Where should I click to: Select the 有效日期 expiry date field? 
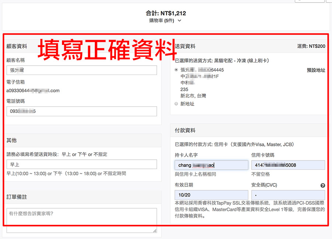point(211,195)
